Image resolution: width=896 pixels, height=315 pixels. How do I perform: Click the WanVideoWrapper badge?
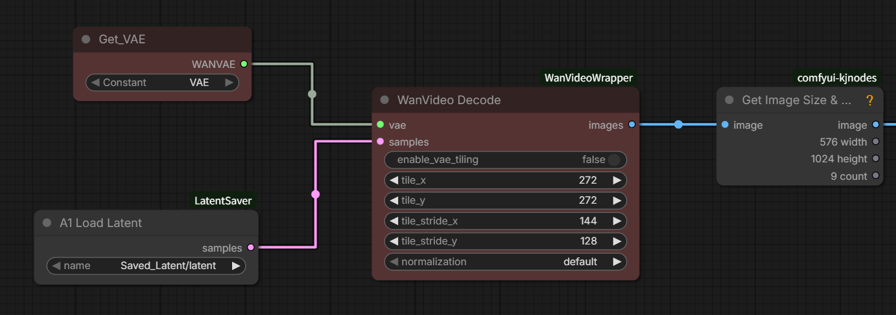pos(589,78)
